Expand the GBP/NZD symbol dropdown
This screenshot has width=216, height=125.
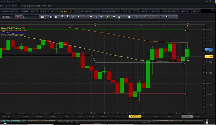click(x=13, y=17)
